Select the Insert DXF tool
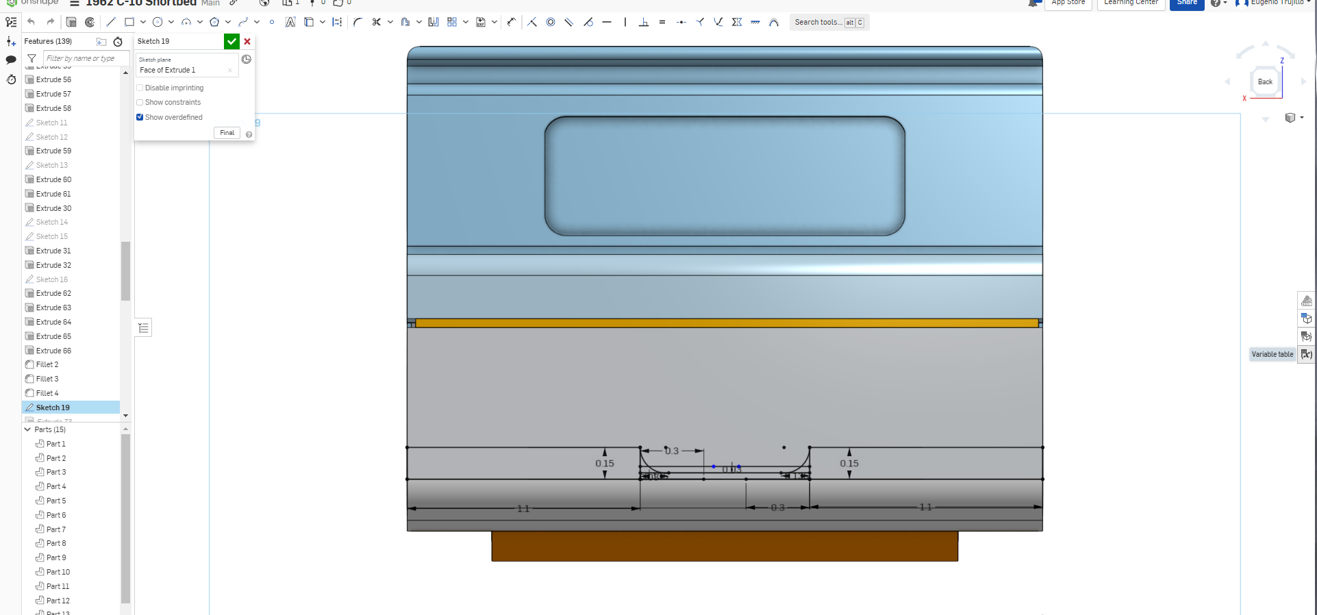 481,22
